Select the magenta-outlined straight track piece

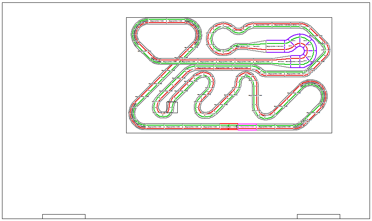247,127
